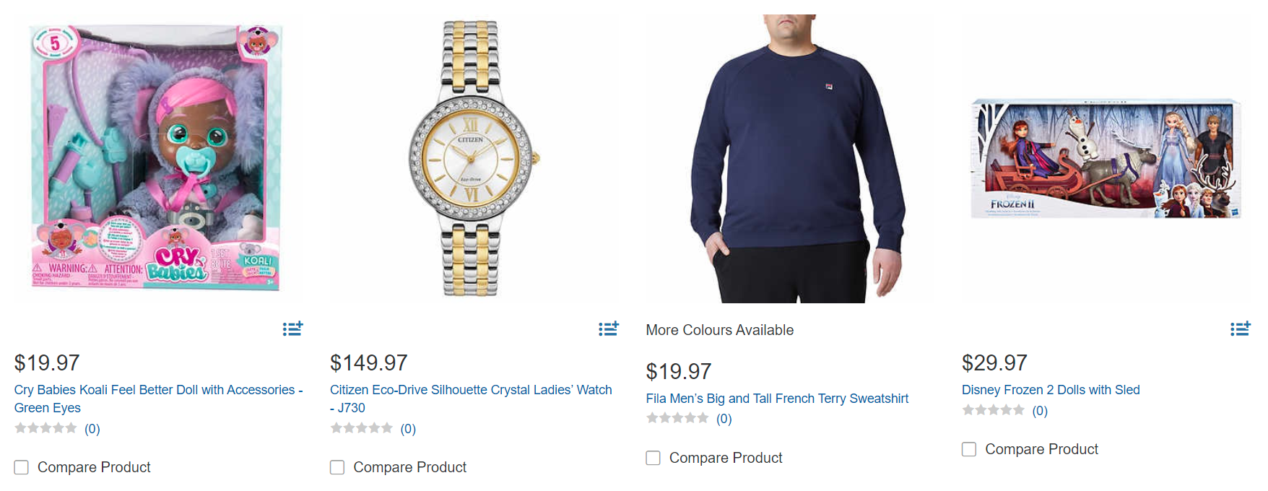Click star rating under Fila sweatshirt
This screenshot has width=1268, height=491.
[x=677, y=418]
